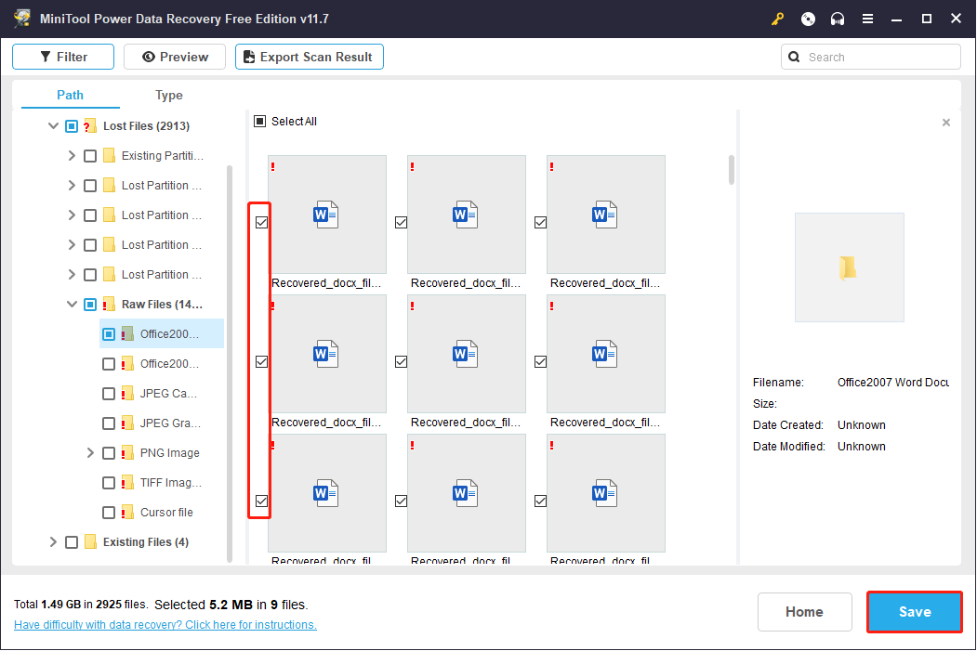Image resolution: width=977 pixels, height=651 pixels.
Task: Check the Cursor file checkbox
Action: click(109, 513)
